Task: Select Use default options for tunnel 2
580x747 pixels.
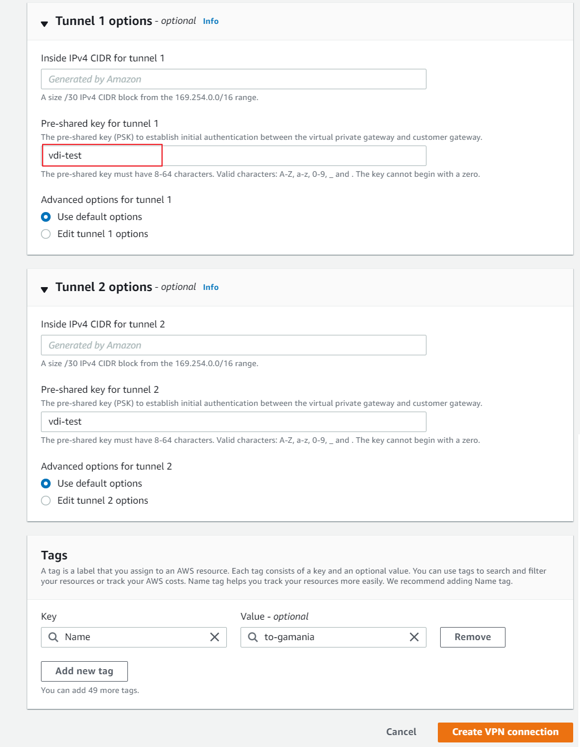Action: tap(46, 483)
